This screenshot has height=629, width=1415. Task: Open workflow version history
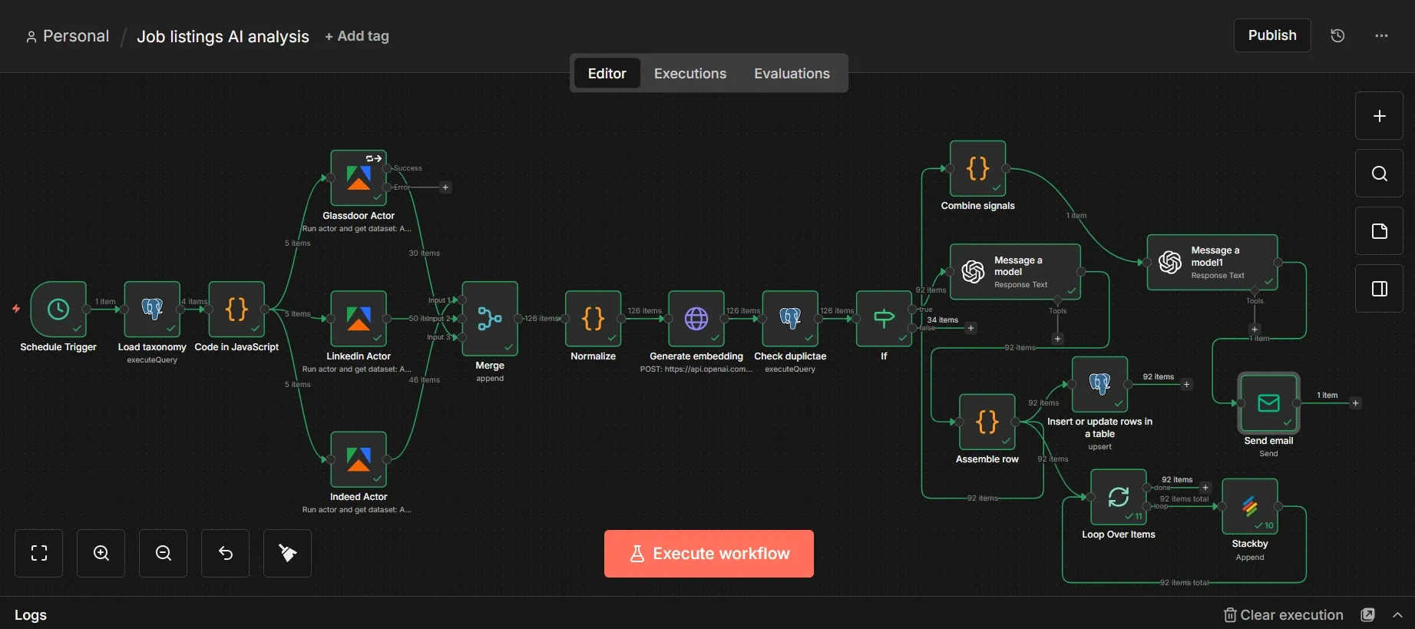coord(1337,35)
